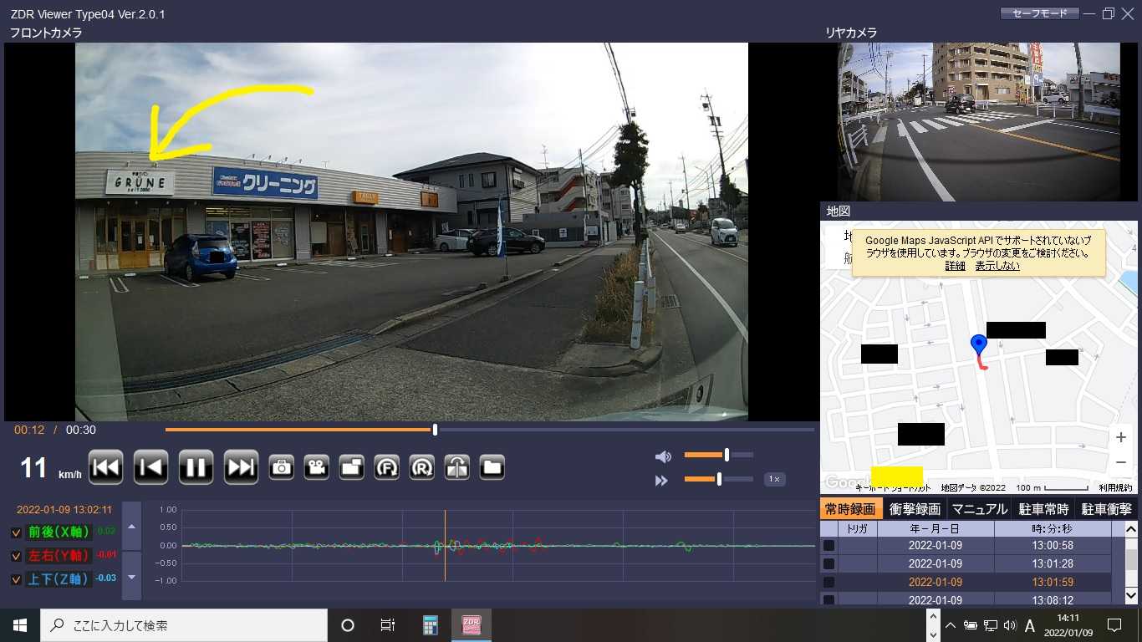Skip to the next video file
The height and width of the screenshot is (642, 1142).
241,467
